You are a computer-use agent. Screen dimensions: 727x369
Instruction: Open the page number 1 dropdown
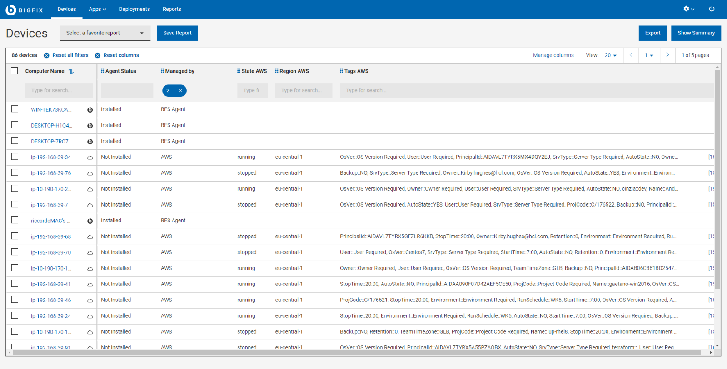649,55
